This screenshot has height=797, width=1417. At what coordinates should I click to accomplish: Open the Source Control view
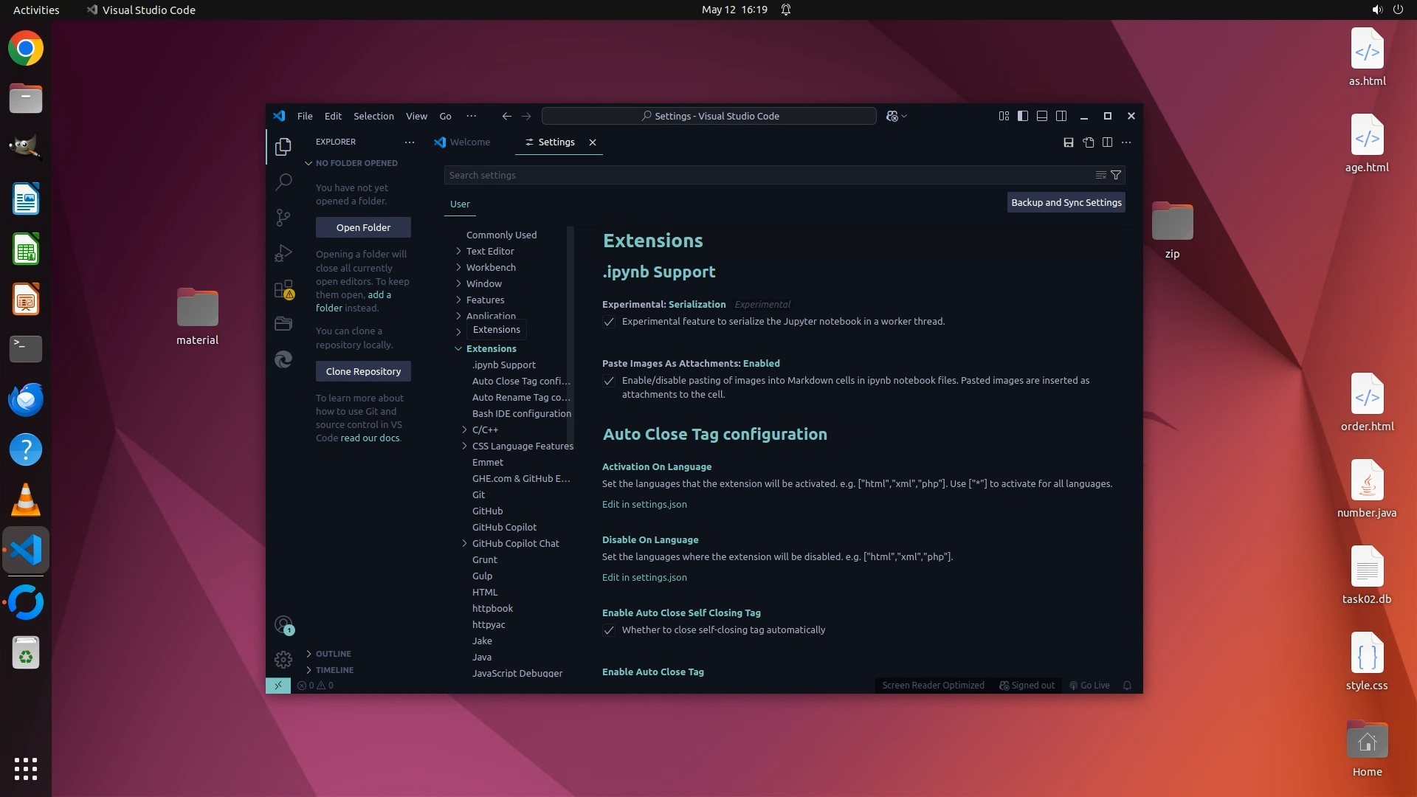click(x=283, y=217)
